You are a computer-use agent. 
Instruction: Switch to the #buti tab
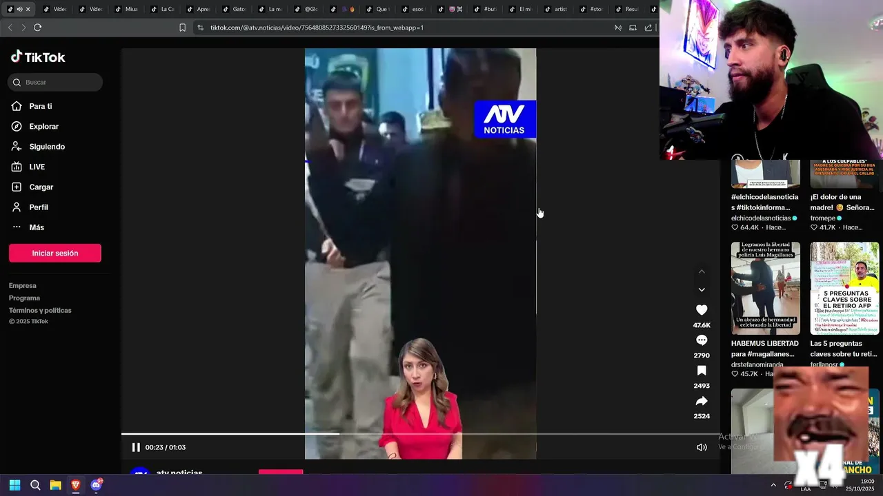pos(484,9)
